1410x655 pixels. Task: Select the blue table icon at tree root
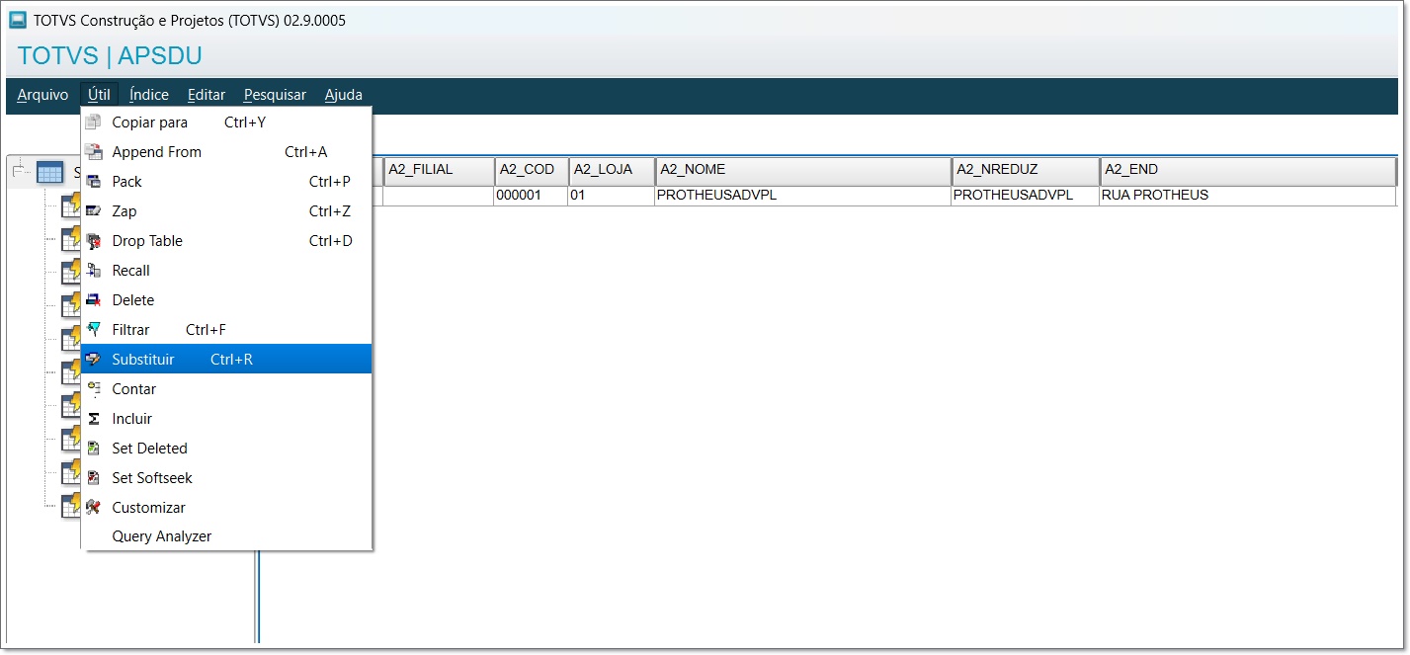(x=49, y=173)
